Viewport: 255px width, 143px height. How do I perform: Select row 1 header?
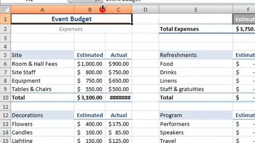[5, 19]
